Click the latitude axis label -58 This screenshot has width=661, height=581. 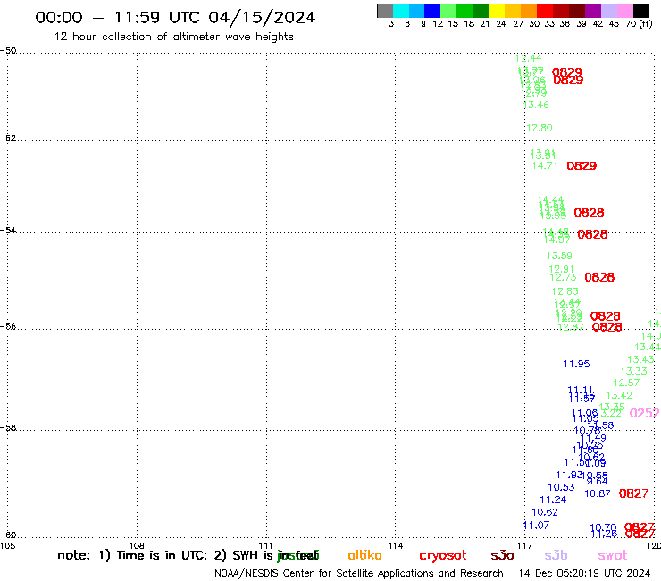click(x=8, y=428)
